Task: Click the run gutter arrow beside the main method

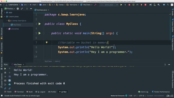Action: point(40,33)
